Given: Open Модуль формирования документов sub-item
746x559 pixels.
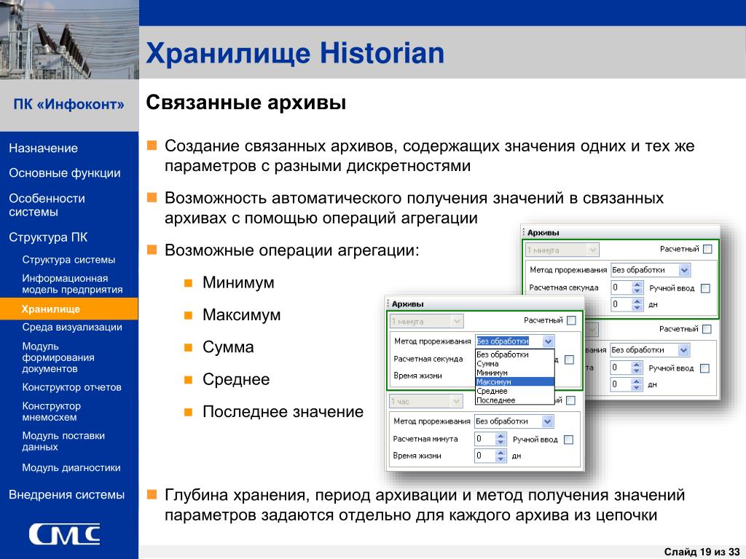Looking at the screenshot, I should [x=58, y=357].
